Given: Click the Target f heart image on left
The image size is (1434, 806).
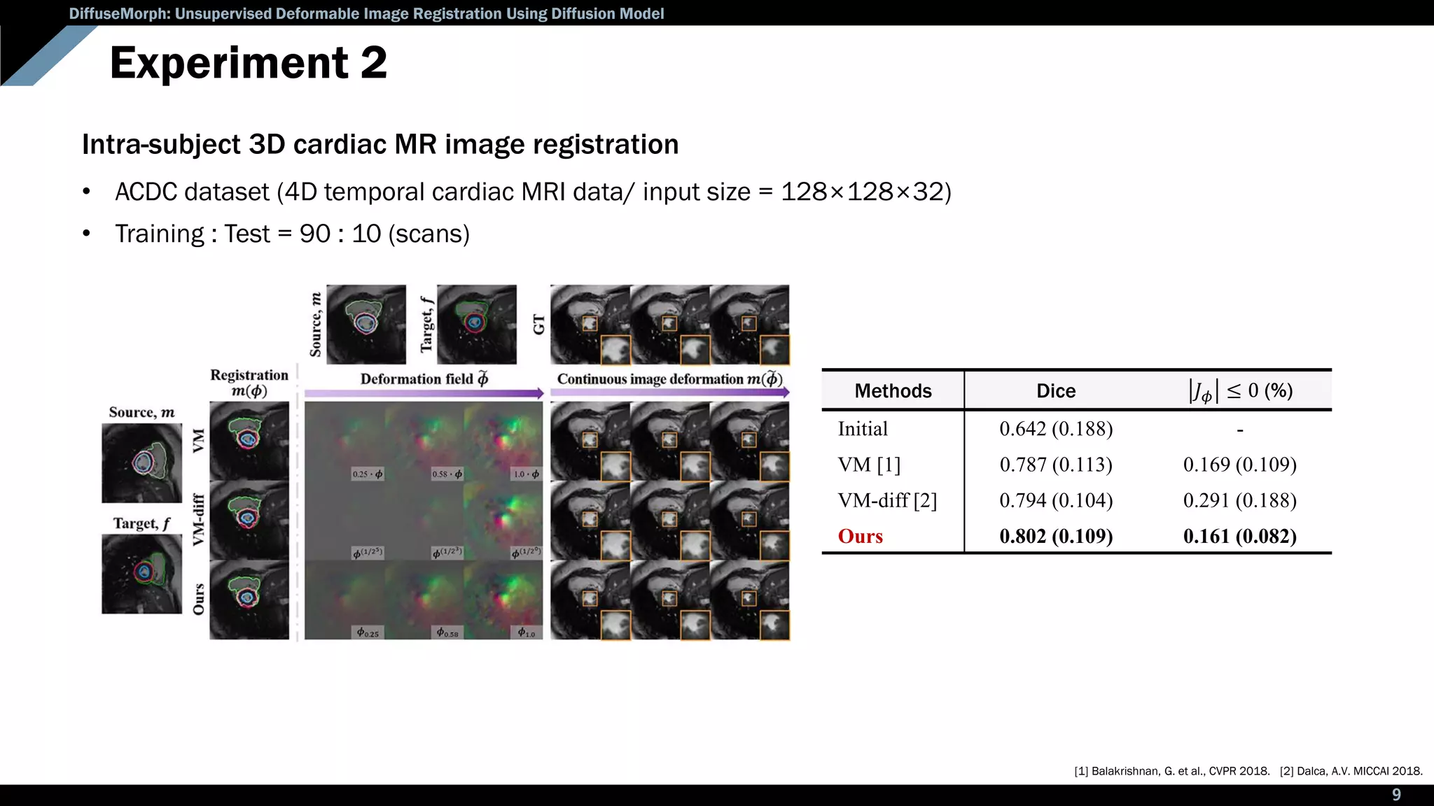Looking at the screenshot, I should (141, 574).
